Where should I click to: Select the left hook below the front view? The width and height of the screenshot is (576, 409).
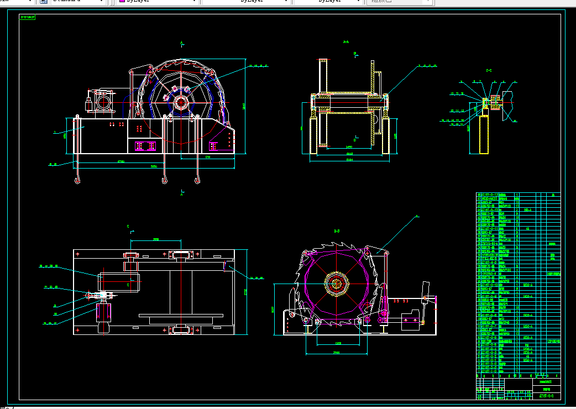(77, 181)
